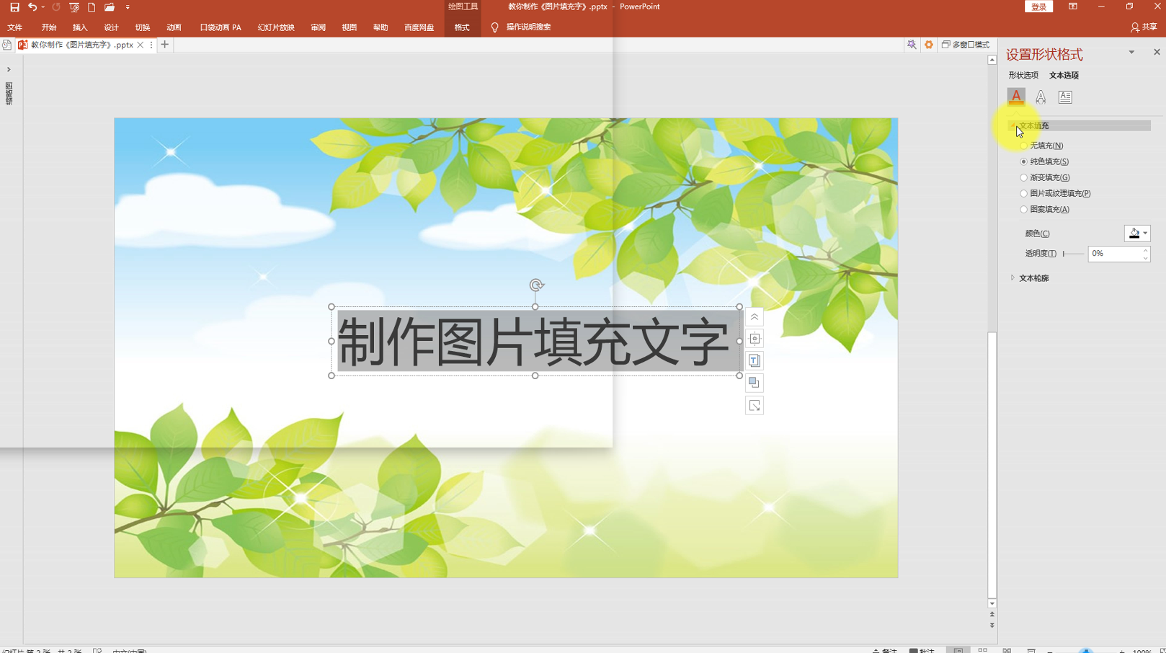Click the New document icon
The image size is (1166, 653).
(92, 7)
